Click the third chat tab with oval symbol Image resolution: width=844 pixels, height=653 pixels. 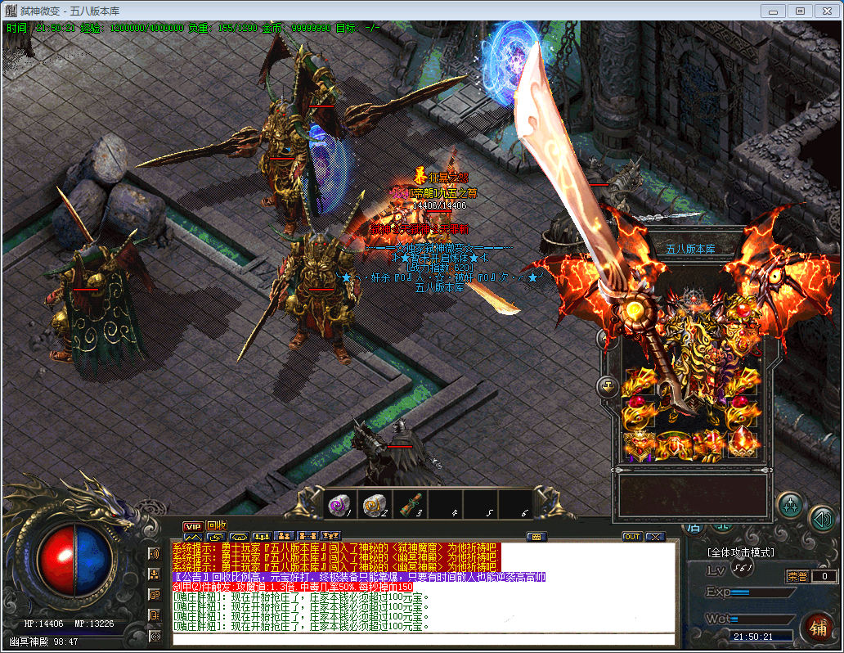(x=239, y=537)
